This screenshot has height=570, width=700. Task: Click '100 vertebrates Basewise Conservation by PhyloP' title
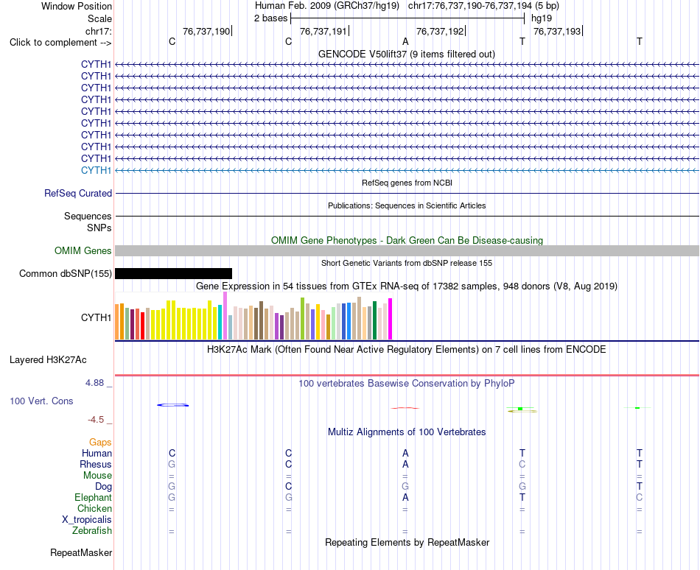407,383
